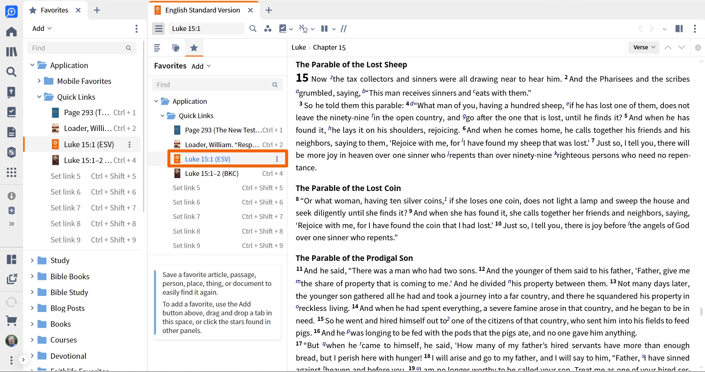Collapse the Quick Links folder in the middle panel
Viewport: 705px width, 372px height.
pyautogui.click(x=162, y=116)
